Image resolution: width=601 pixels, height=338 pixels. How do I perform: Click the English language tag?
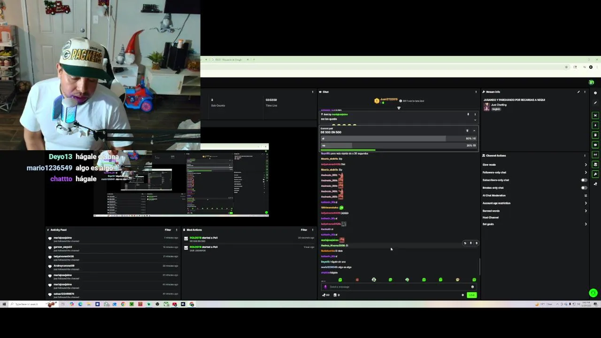496,109
